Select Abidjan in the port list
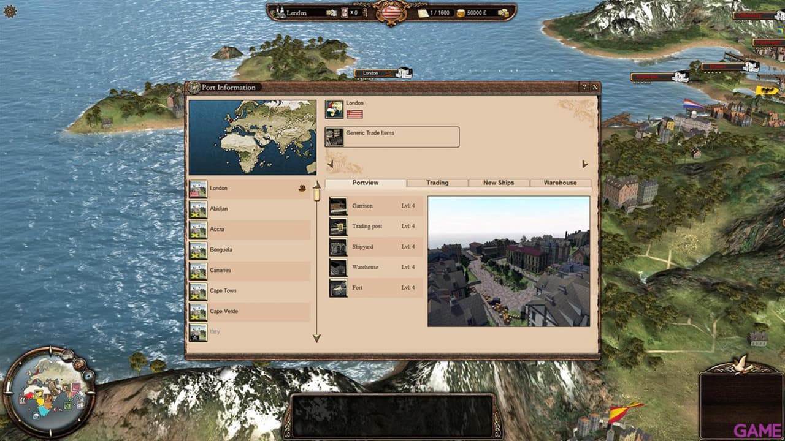 click(250, 209)
